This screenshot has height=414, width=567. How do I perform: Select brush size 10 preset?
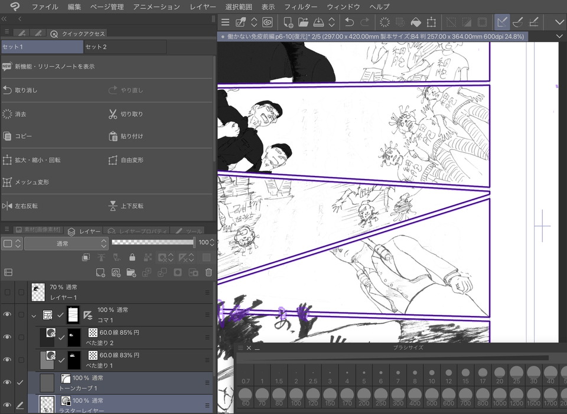coord(432,375)
